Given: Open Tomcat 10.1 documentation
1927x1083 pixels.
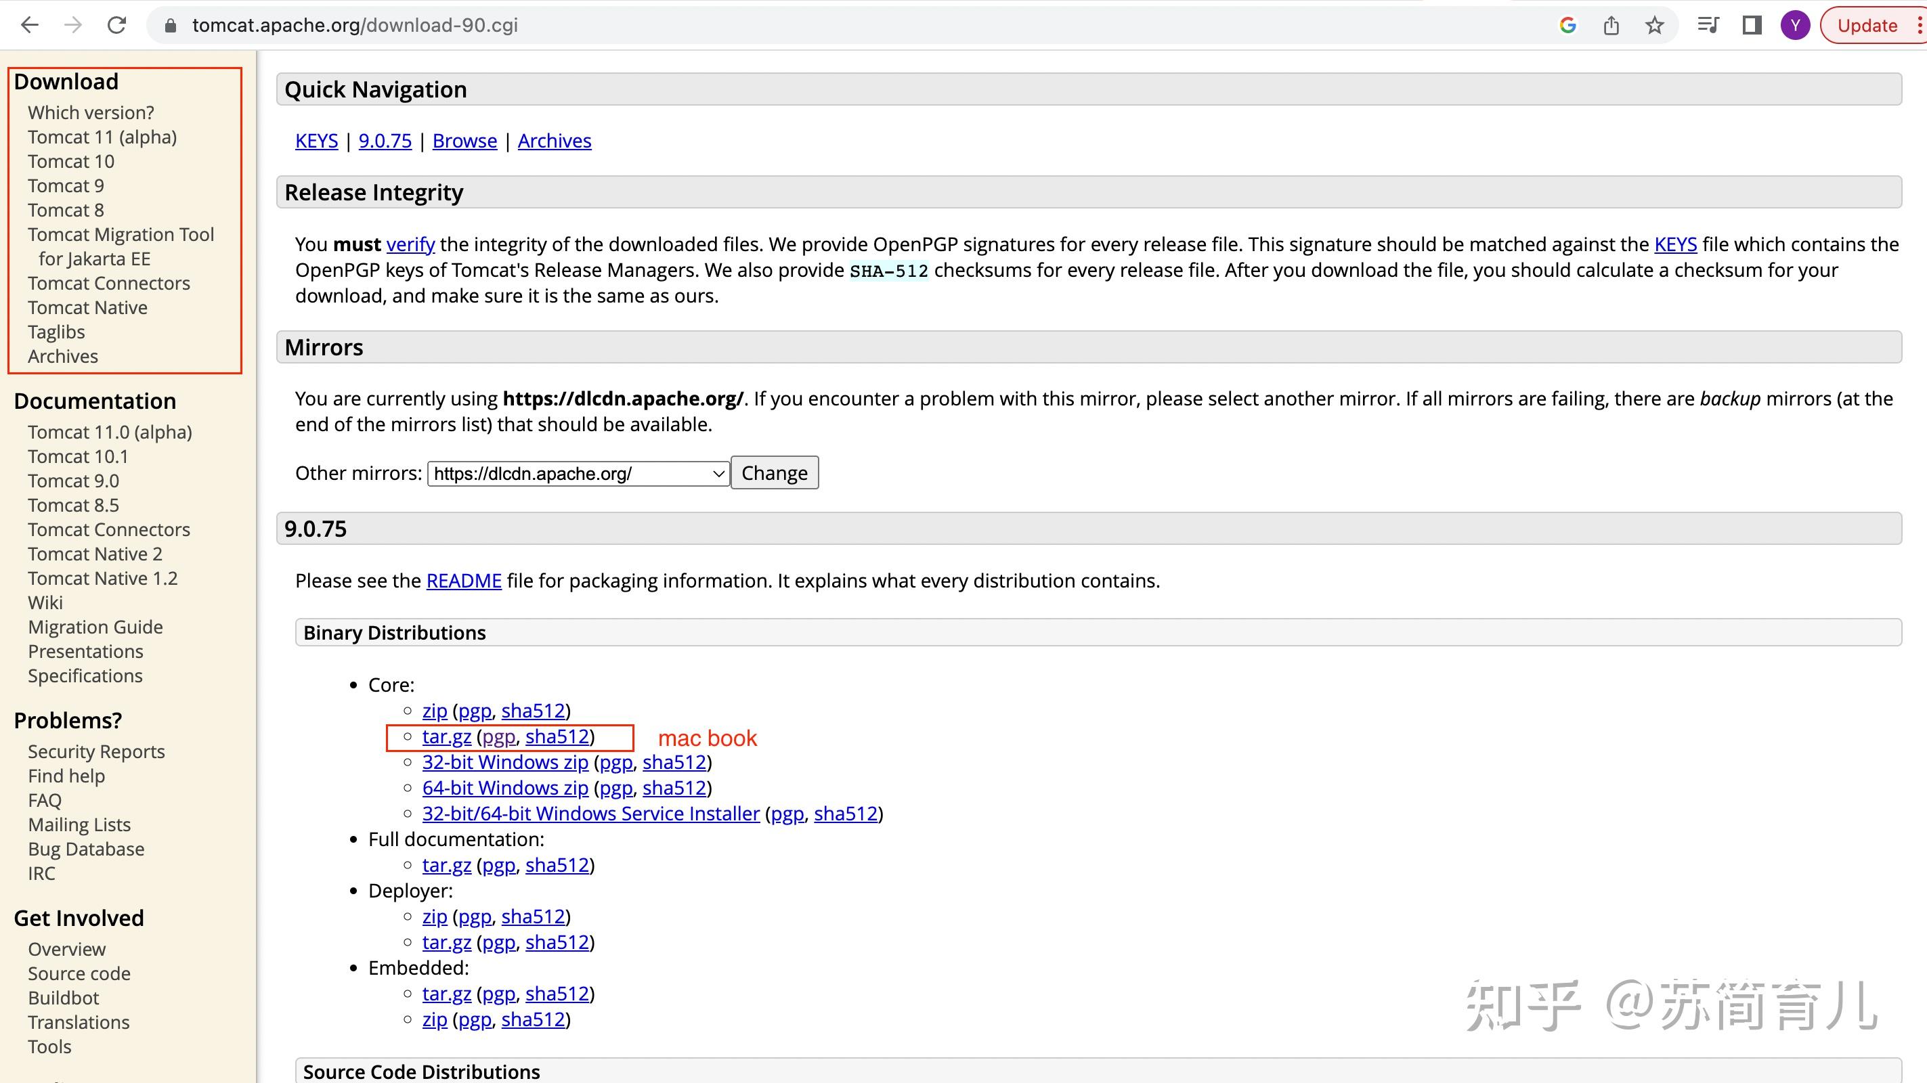Looking at the screenshot, I should coord(78,456).
